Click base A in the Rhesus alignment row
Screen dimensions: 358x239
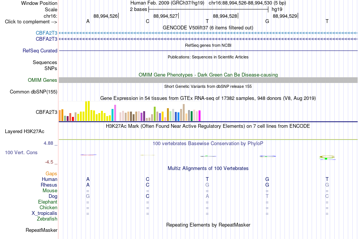click(x=88, y=185)
